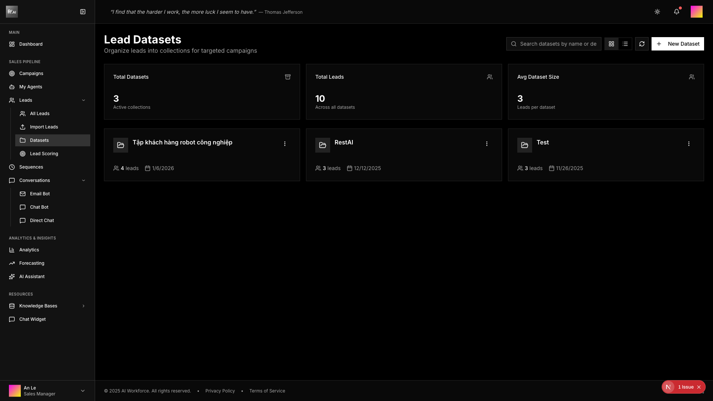
Task: Collapse the sidebar panel icon
Action: (x=83, y=12)
